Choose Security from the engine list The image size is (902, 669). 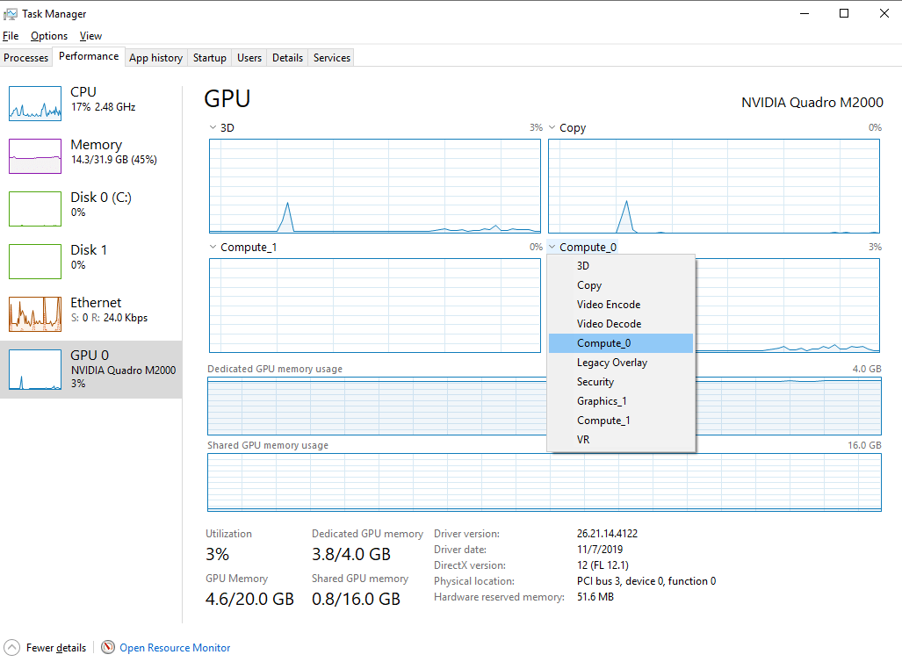[621, 382]
